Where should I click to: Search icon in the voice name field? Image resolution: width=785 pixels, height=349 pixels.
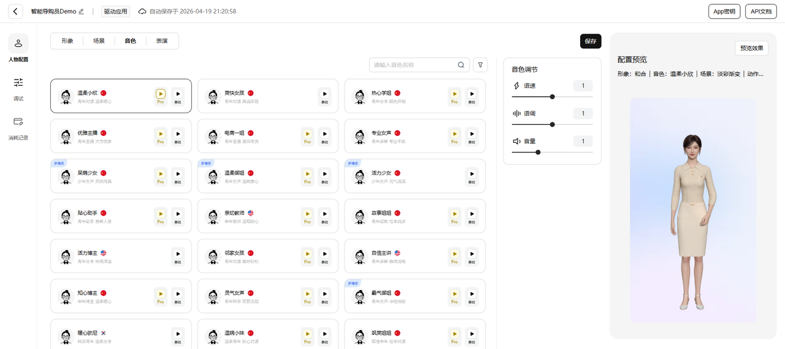coord(461,65)
